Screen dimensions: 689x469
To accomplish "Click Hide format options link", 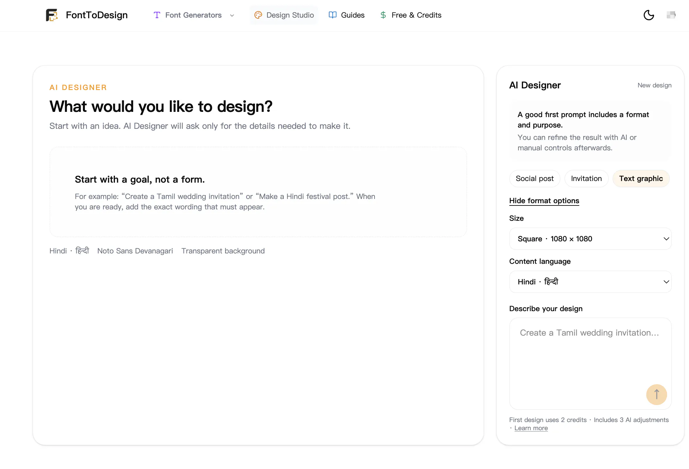I will [x=544, y=201].
